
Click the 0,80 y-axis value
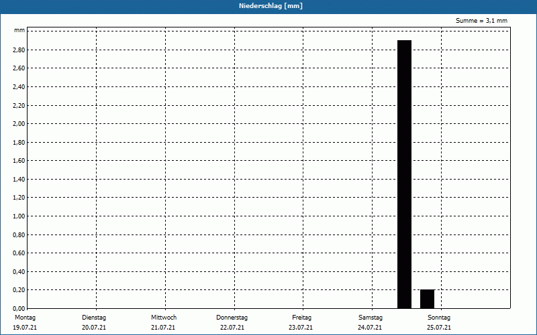[x=19, y=235]
